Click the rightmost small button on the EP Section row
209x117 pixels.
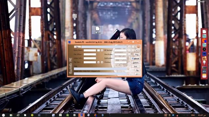pyautogui.click(x=137, y=50)
